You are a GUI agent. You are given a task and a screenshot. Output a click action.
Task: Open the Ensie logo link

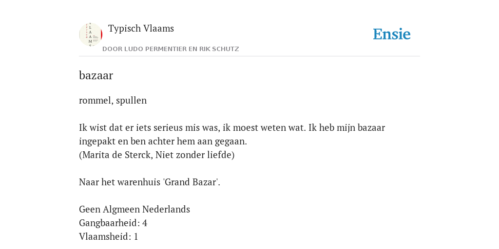click(392, 34)
